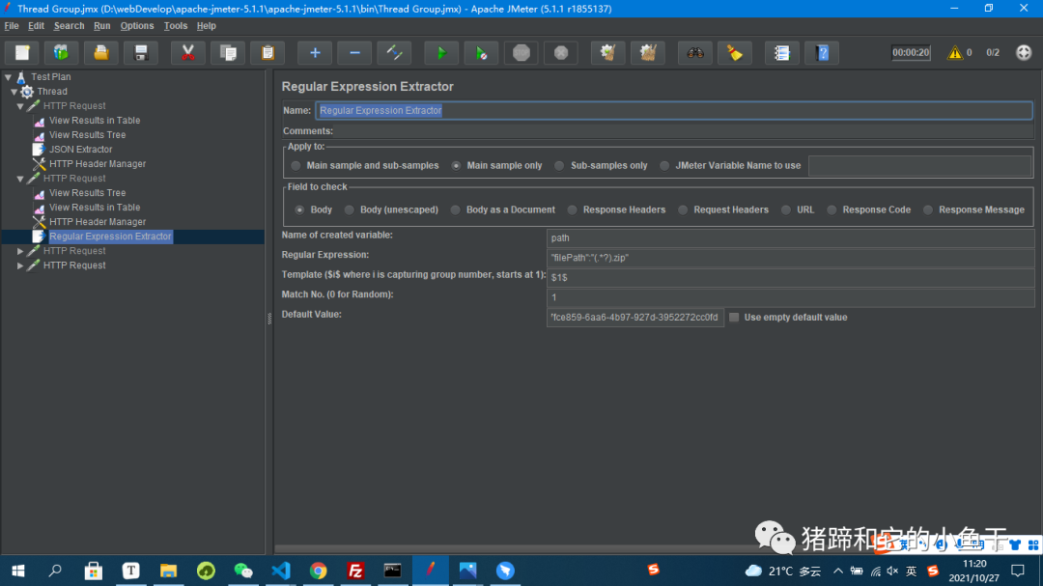Viewport: 1043px width, 586px height.
Task: Click Name of created variable field
Action: coord(790,237)
